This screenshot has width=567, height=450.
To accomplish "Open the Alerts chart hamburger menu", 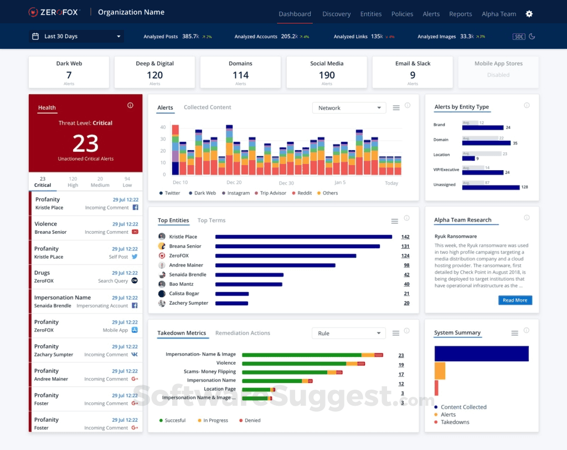I will 396,108.
